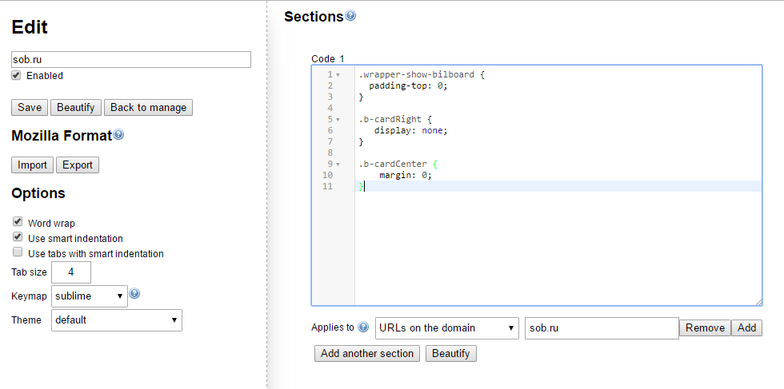Click the help icon next to Applies to

point(364,327)
